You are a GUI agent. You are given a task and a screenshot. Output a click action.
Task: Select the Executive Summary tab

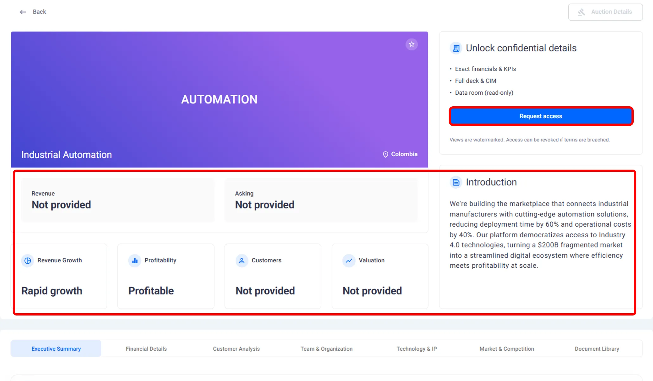coord(56,348)
